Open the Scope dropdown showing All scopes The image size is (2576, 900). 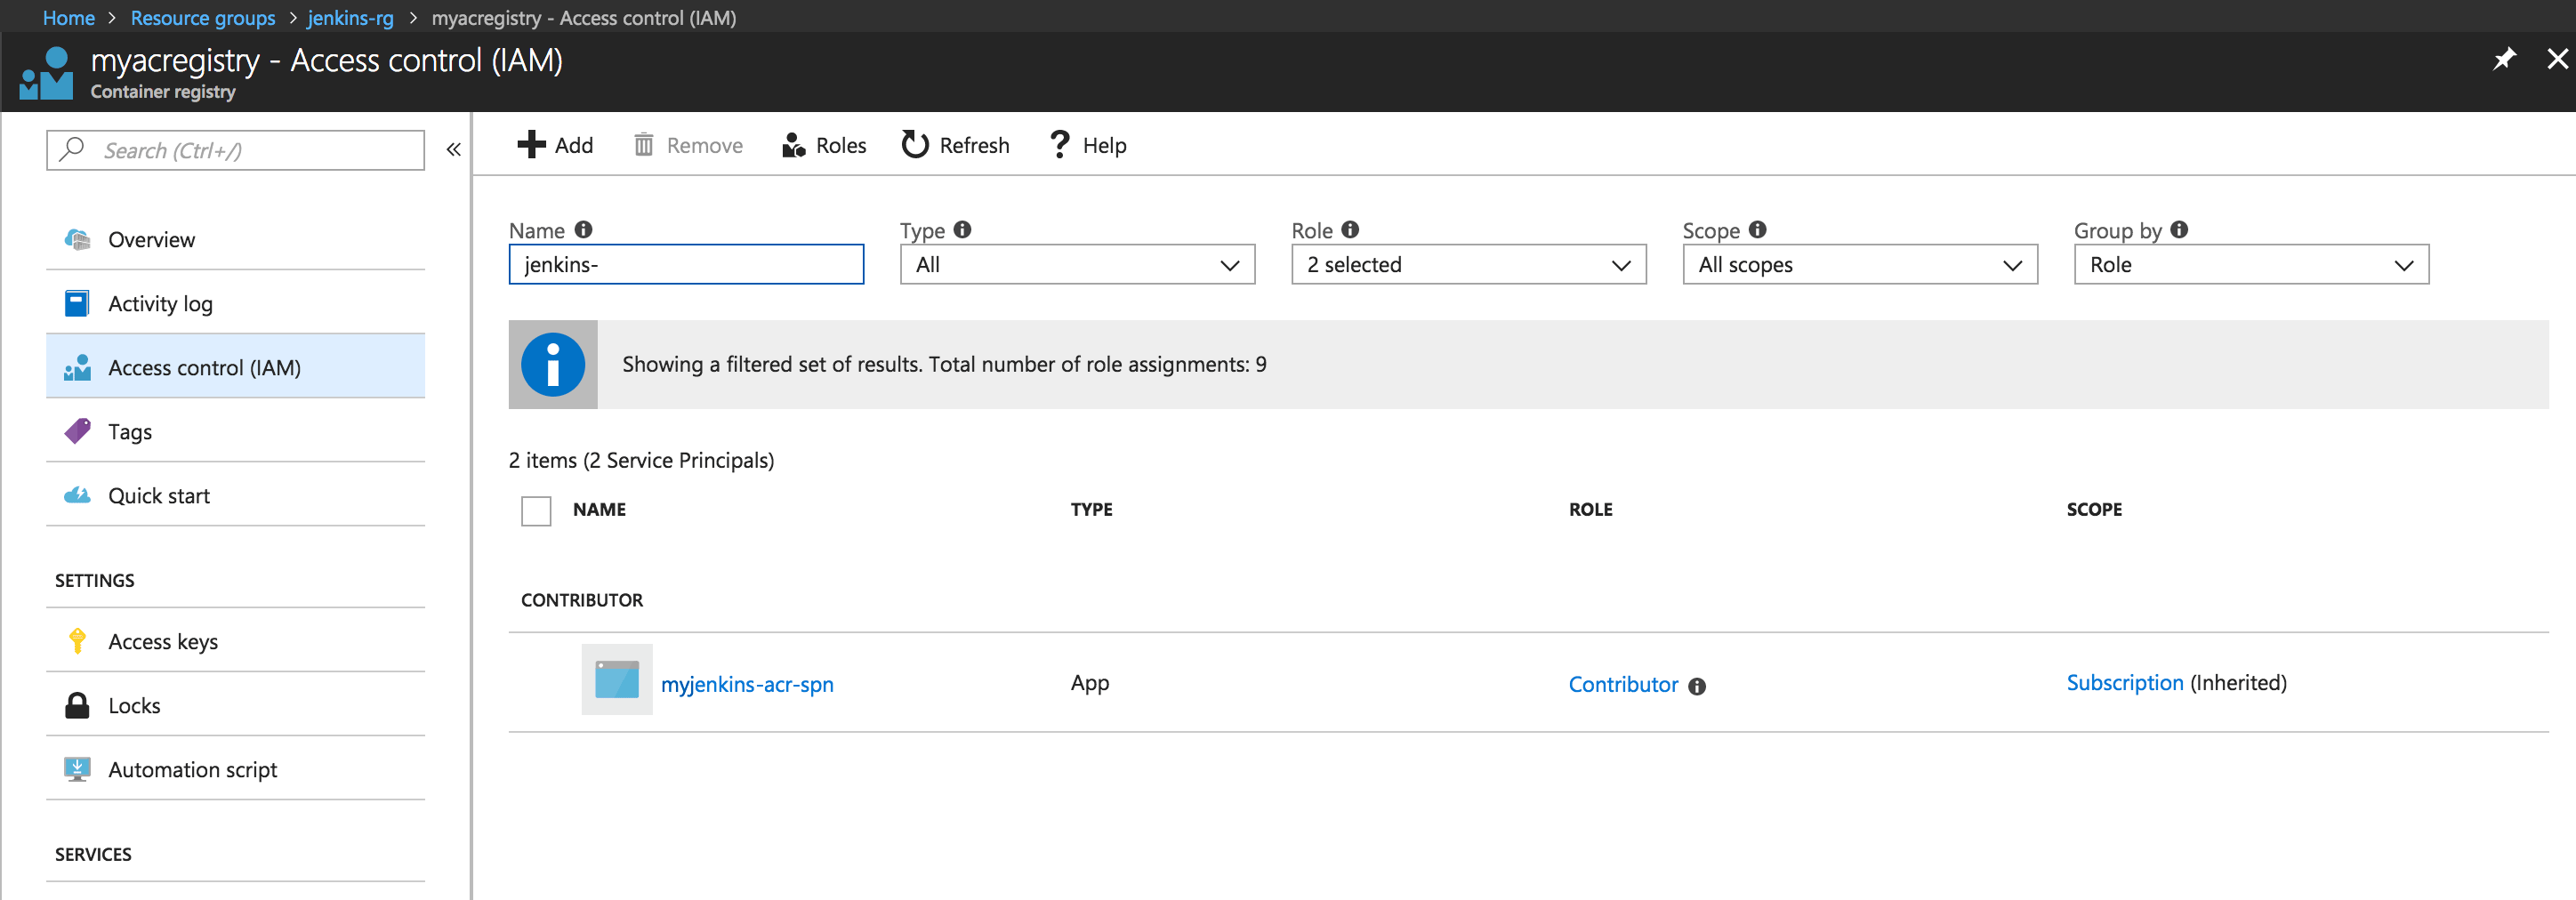[1860, 264]
